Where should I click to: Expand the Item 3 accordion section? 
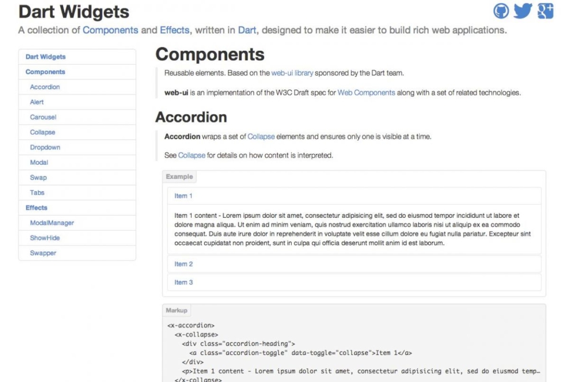(184, 282)
